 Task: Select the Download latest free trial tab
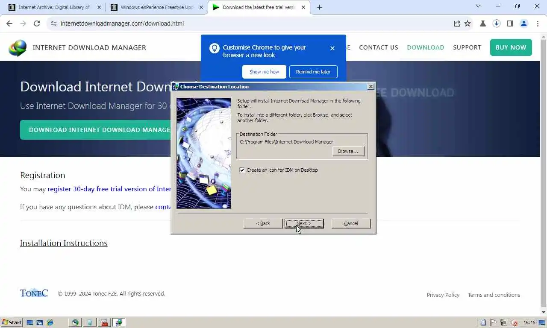point(259,7)
